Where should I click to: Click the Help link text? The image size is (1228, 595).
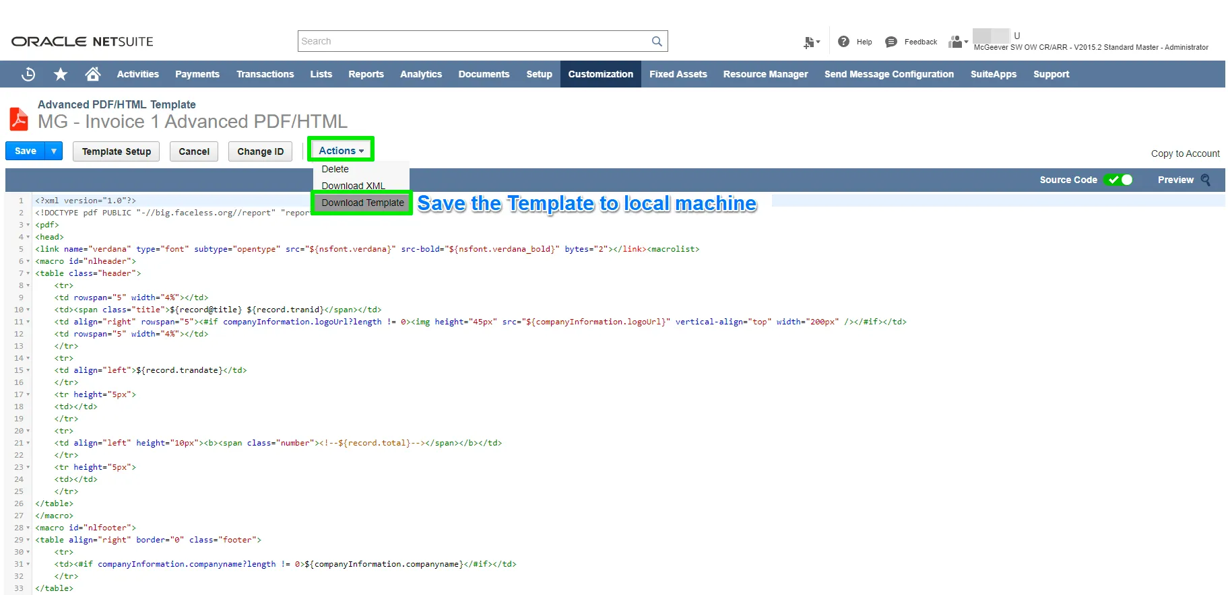(864, 42)
